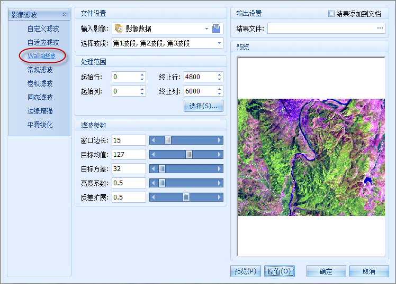Decrease the 起始列 value with stepper
This screenshot has height=284, width=396.
pyautogui.click(x=142, y=94)
